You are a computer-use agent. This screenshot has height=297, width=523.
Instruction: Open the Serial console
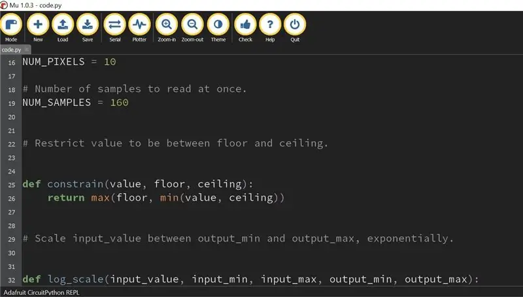point(115,27)
